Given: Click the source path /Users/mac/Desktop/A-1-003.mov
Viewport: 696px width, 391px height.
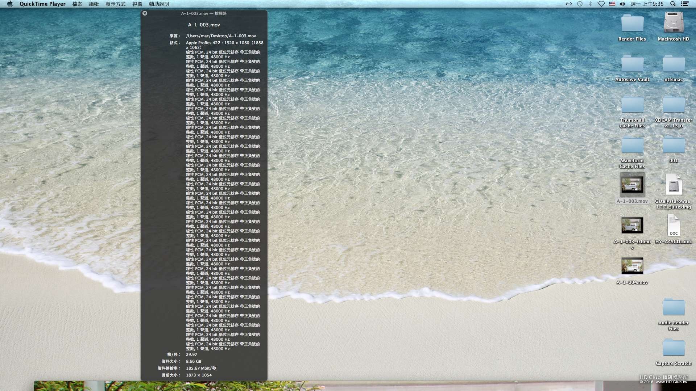Looking at the screenshot, I should point(221,36).
